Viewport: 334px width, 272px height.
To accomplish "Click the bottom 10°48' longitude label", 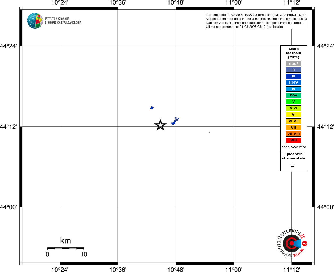I will [x=176, y=270].
